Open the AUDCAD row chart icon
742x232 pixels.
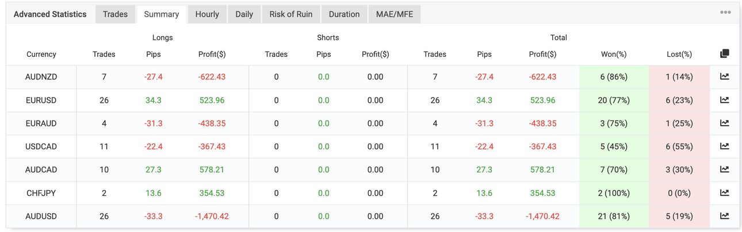point(724,169)
